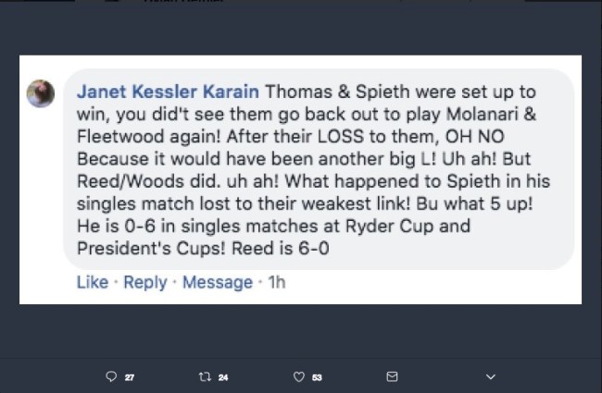Viewport: 602px width, 393px height.
Task: Open Janet Kessler Karain's profile name link
Action: [169, 93]
